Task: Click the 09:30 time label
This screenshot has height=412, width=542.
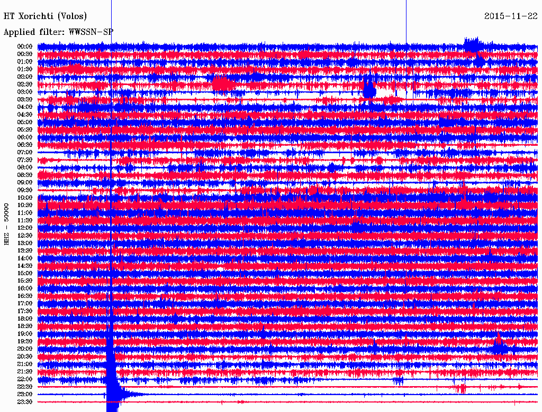Action: pyautogui.click(x=24, y=190)
